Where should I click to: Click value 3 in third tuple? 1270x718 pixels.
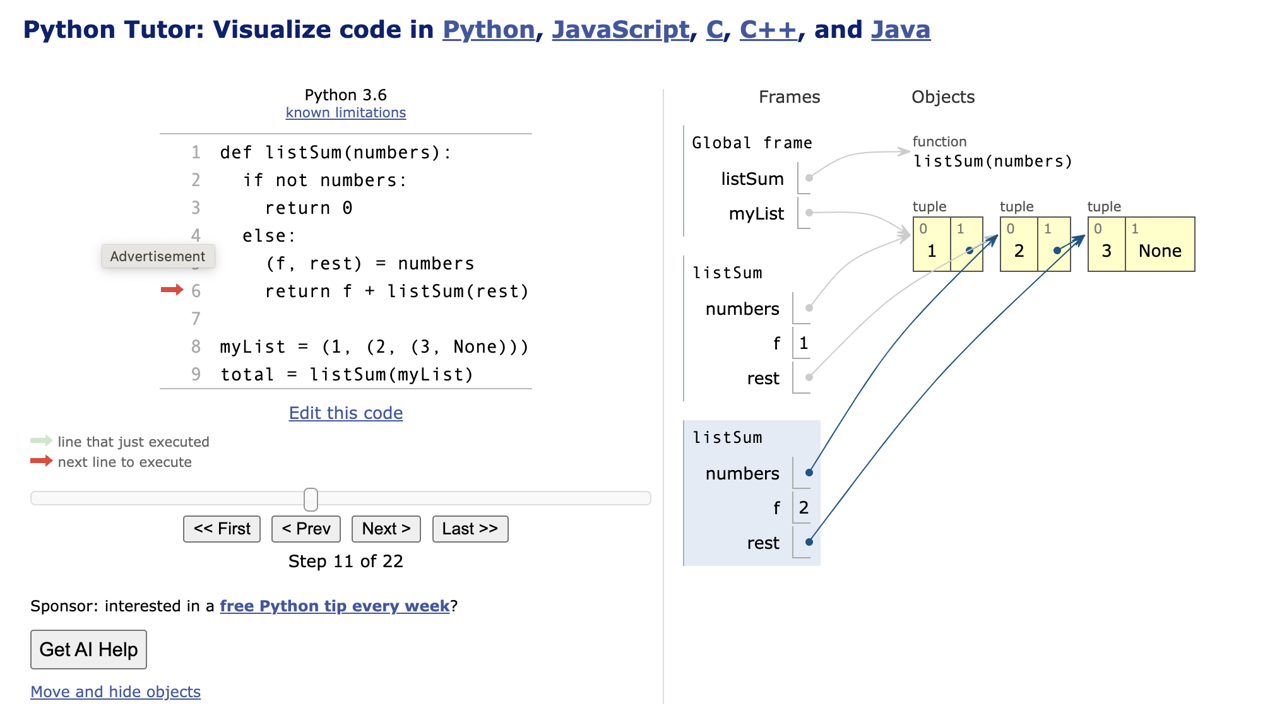1107,251
